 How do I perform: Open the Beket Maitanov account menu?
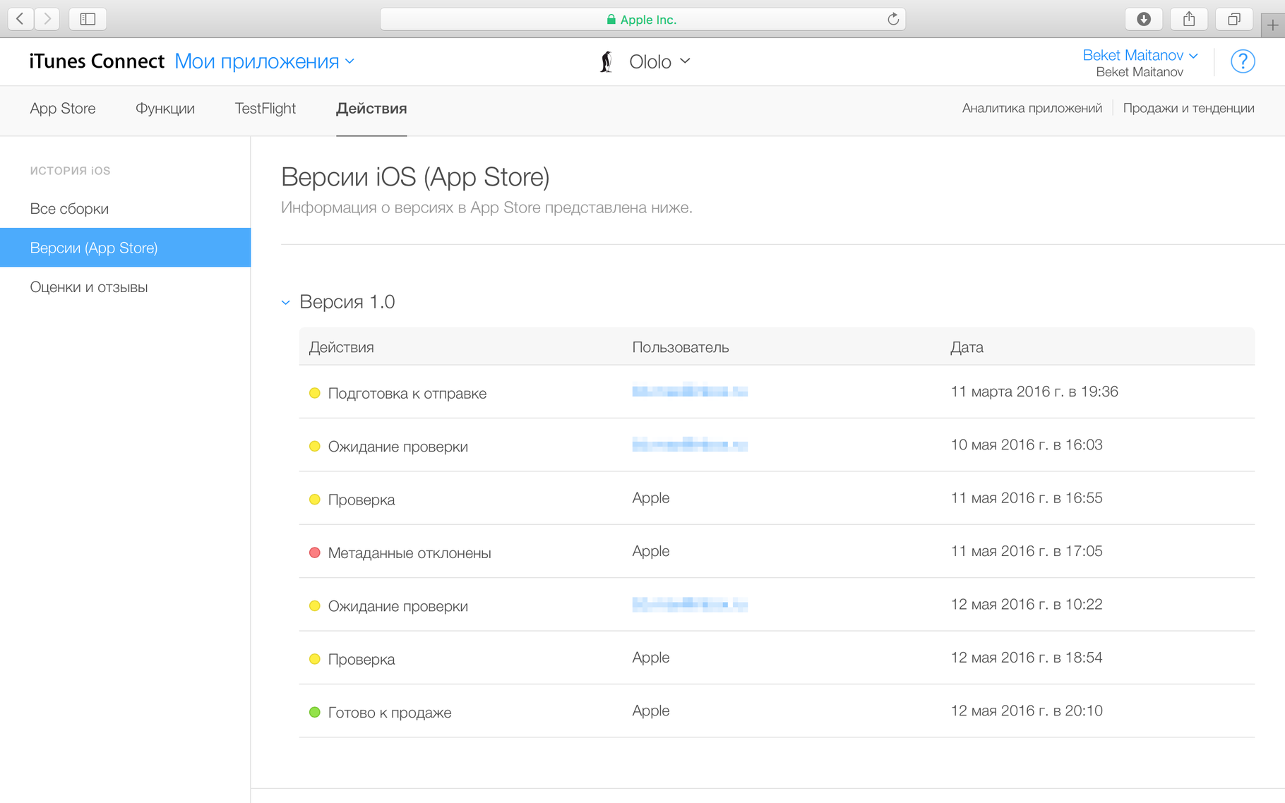click(x=1140, y=55)
